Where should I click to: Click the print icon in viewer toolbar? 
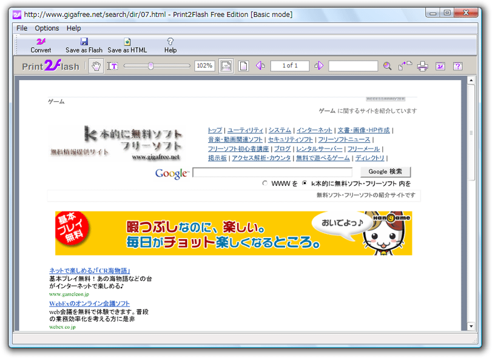pyautogui.click(x=422, y=66)
